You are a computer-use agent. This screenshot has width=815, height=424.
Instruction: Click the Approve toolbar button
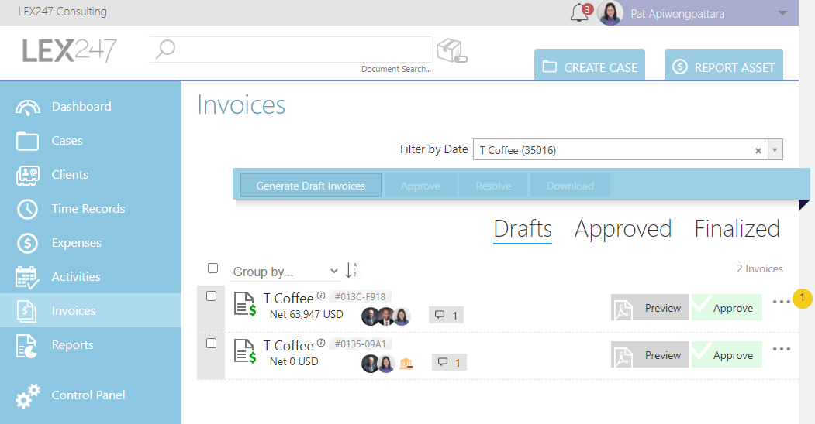(420, 186)
